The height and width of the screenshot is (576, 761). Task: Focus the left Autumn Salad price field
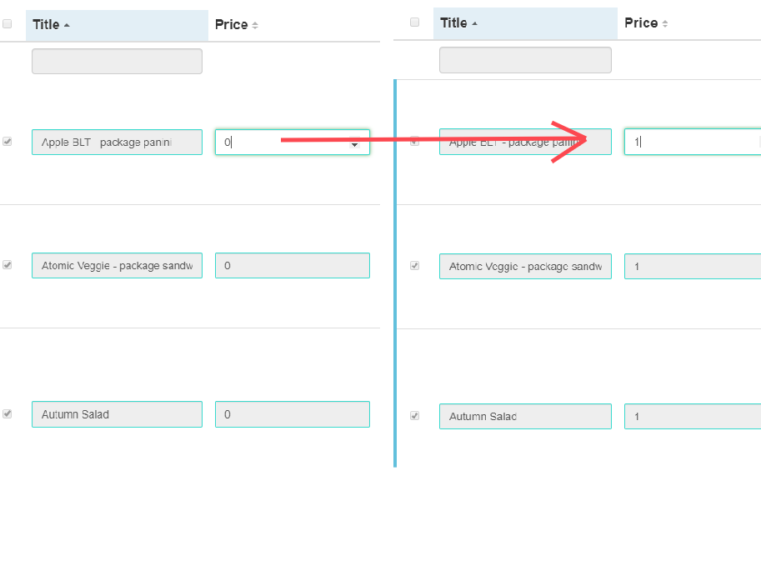[293, 414]
